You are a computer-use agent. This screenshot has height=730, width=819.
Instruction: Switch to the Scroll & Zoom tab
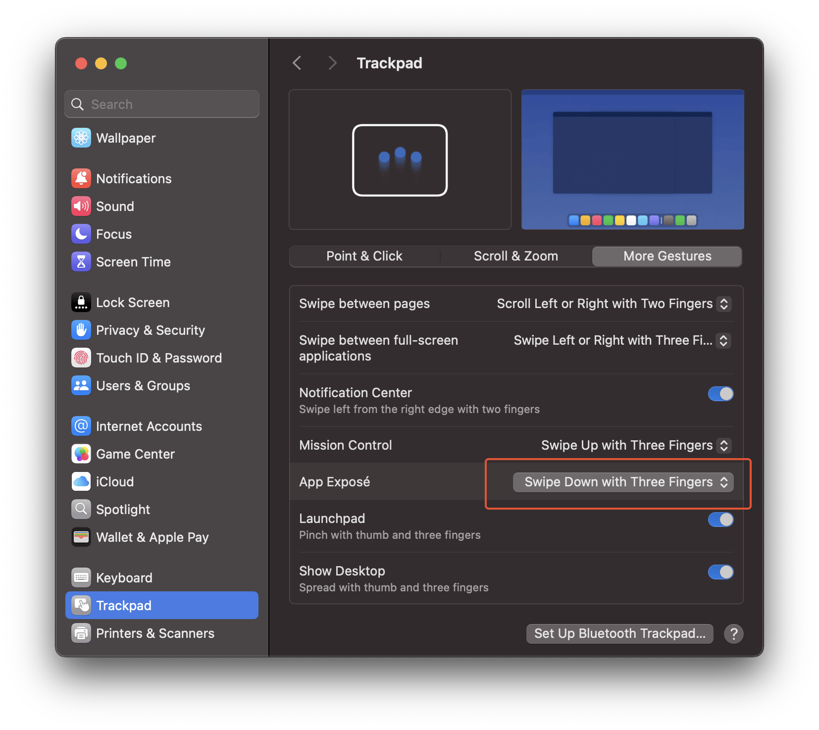click(515, 256)
